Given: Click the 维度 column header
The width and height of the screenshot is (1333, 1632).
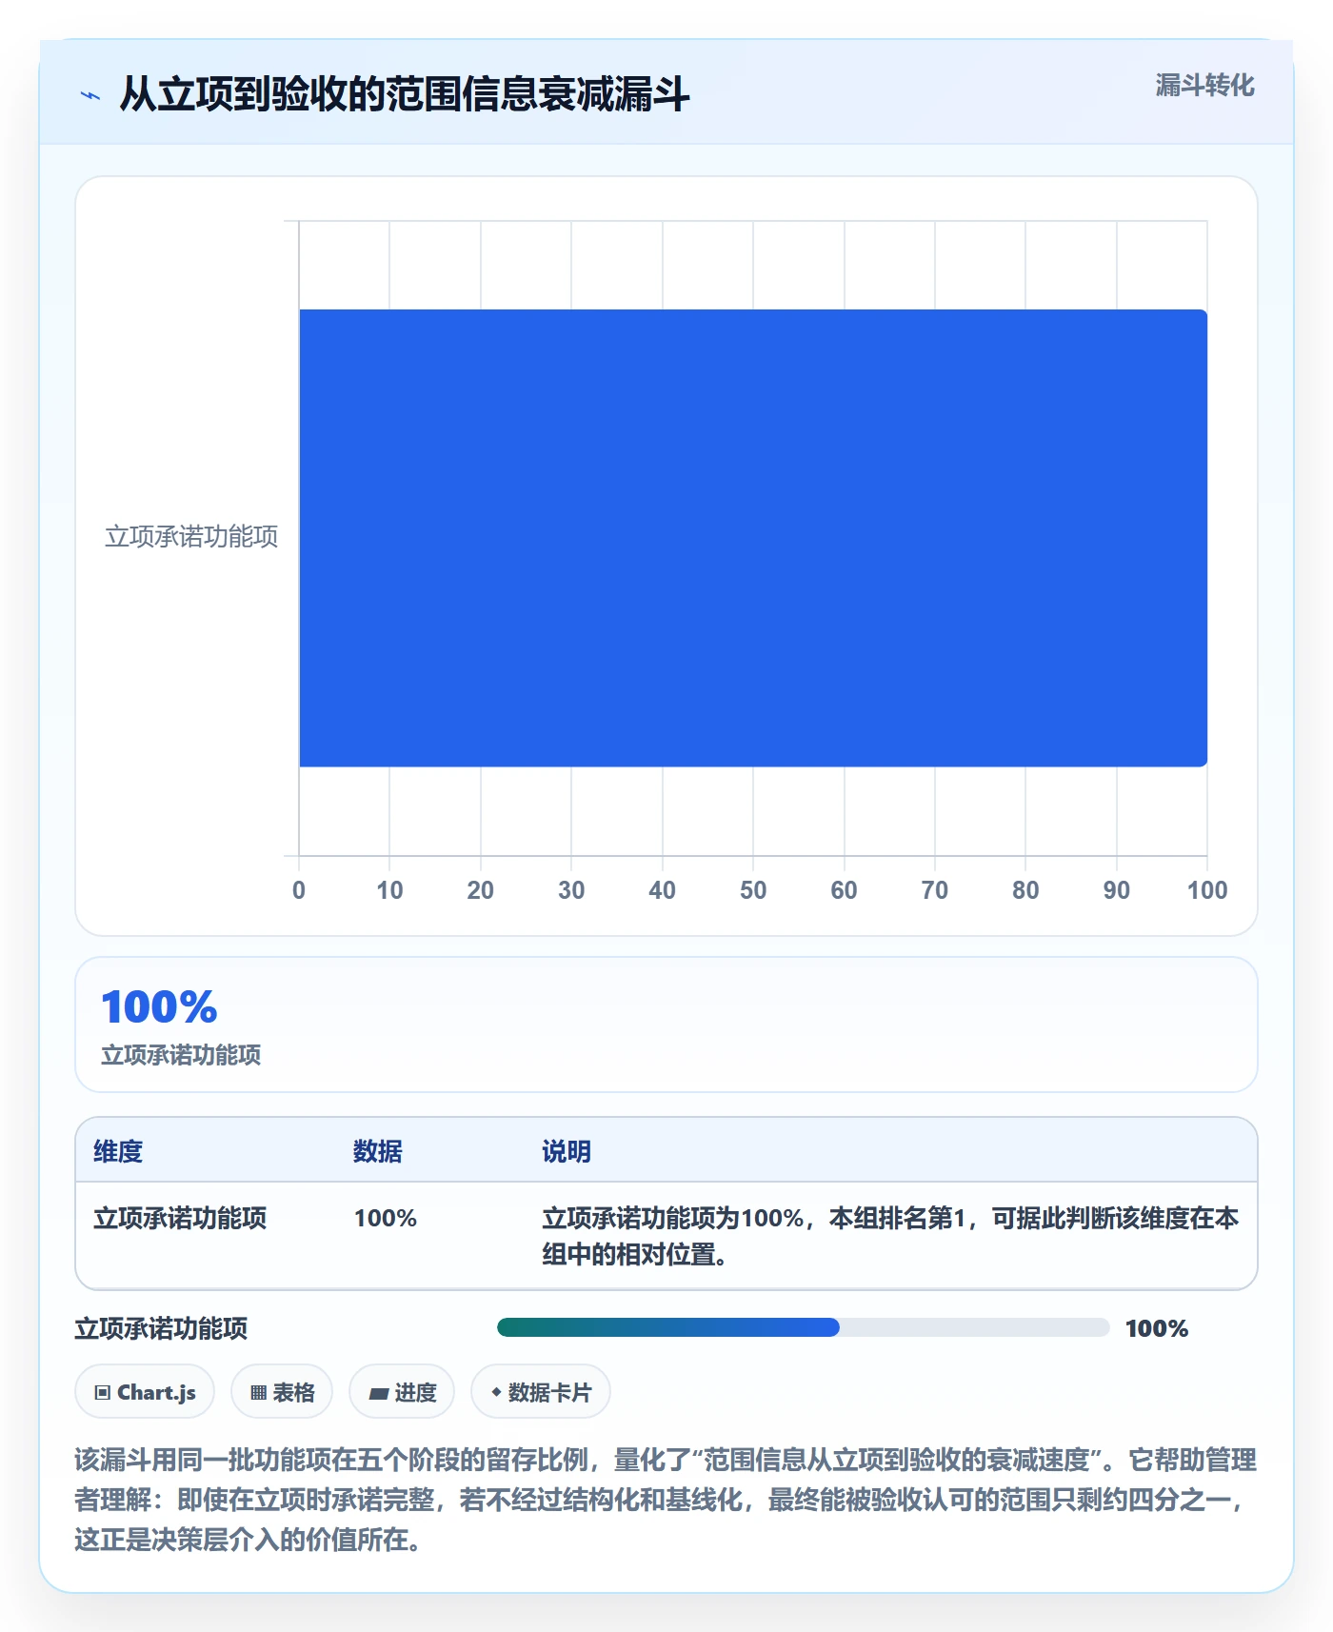Looking at the screenshot, I should 118,1151.
